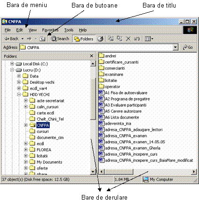Click the Search button

click(60, 39)
